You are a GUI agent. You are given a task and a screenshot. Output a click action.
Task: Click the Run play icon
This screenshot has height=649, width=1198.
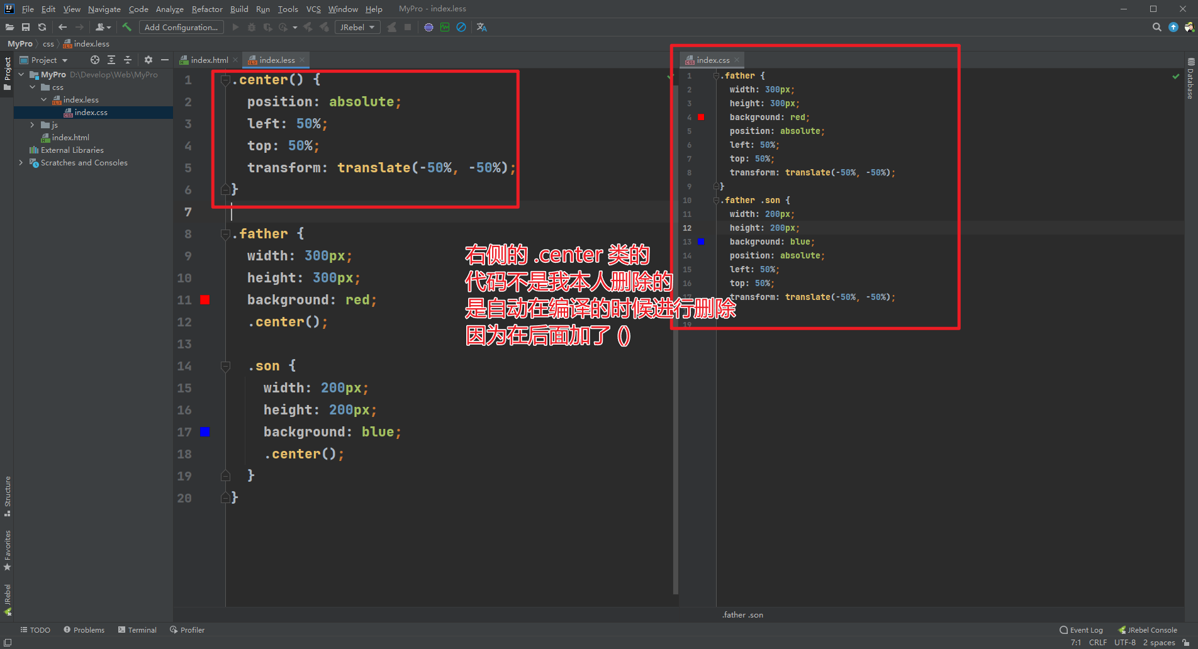[235, 27]
